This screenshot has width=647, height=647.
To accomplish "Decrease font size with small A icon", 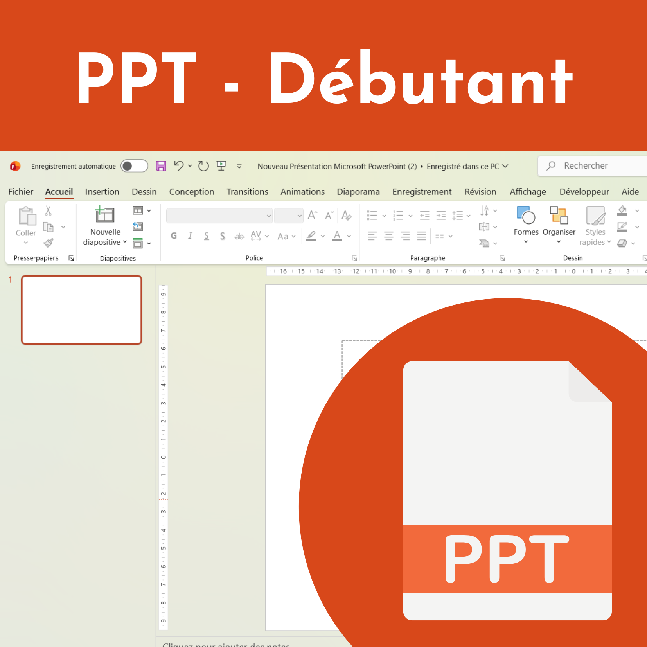I will (x=329, y=215).
